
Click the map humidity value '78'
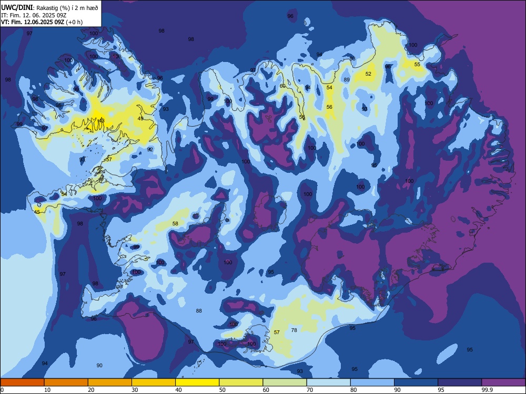tap(294, 330)
